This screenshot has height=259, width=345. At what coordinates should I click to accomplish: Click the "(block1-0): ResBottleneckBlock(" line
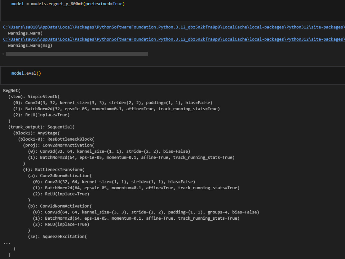56,139
